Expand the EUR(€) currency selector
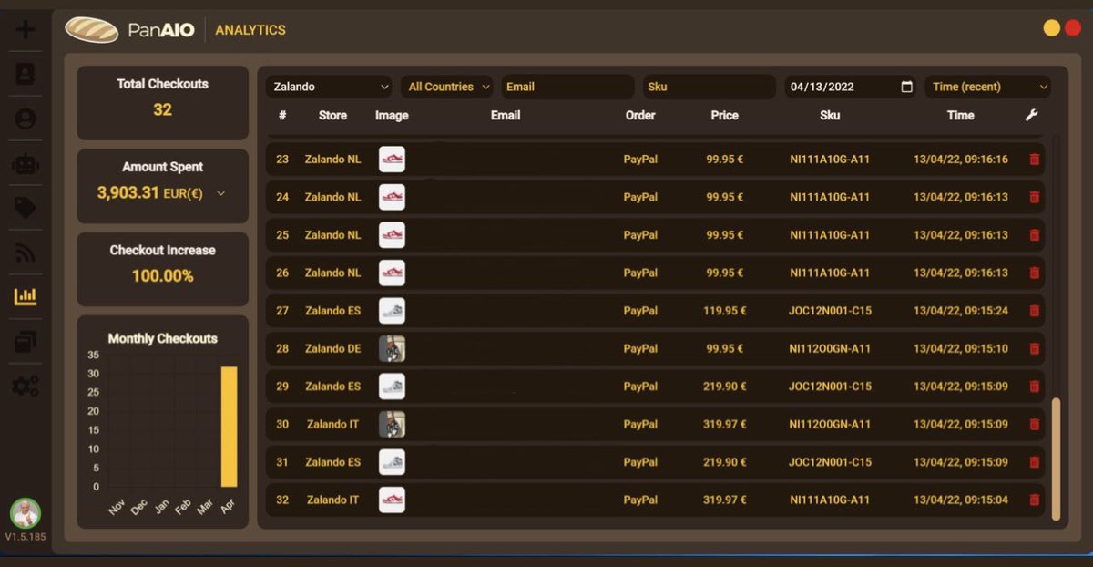The height and width of the screenshot is (567, 1093). pyautogui.click(x=193, y=193)
